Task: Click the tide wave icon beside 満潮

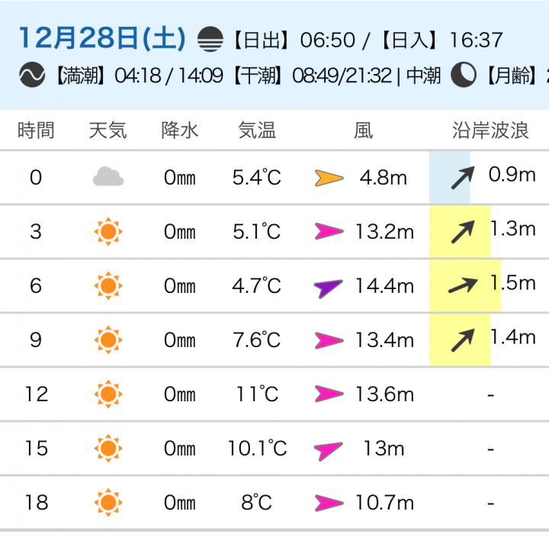Action: pyautogui.click(x=33, y=76)
